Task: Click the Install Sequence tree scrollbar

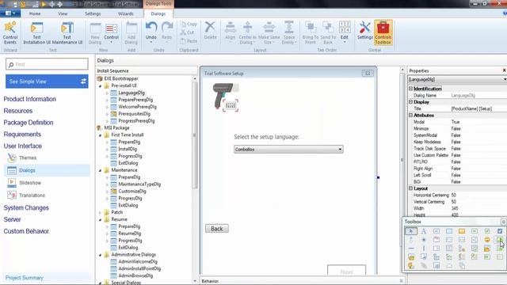Action: 195,135
